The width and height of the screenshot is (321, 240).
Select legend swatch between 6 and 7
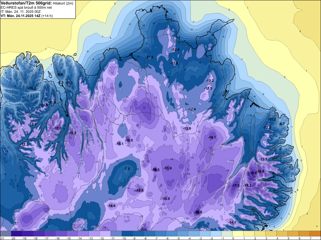pos(304,234)
